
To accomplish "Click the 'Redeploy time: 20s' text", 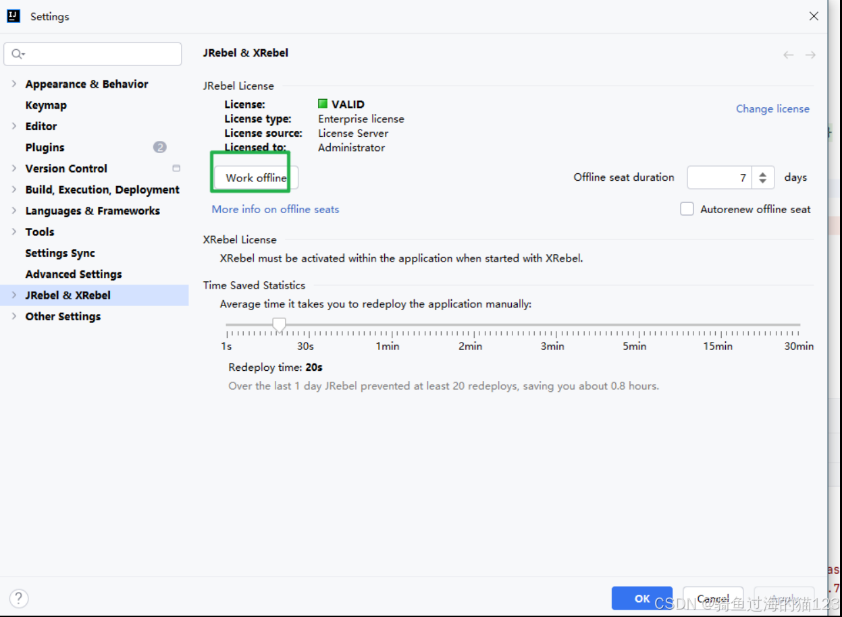I will [275, 368].
